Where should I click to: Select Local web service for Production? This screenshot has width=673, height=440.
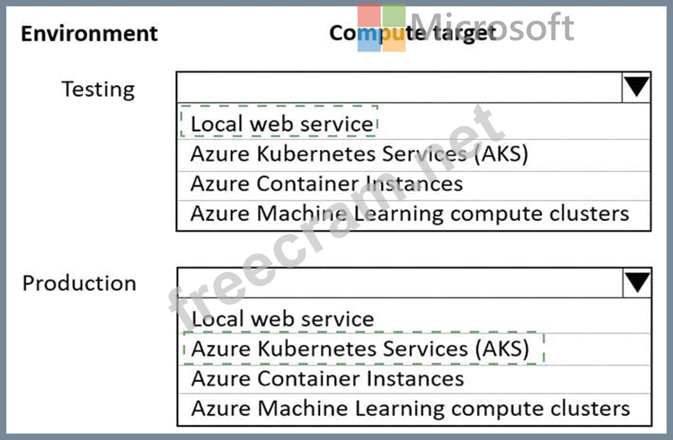282,319
